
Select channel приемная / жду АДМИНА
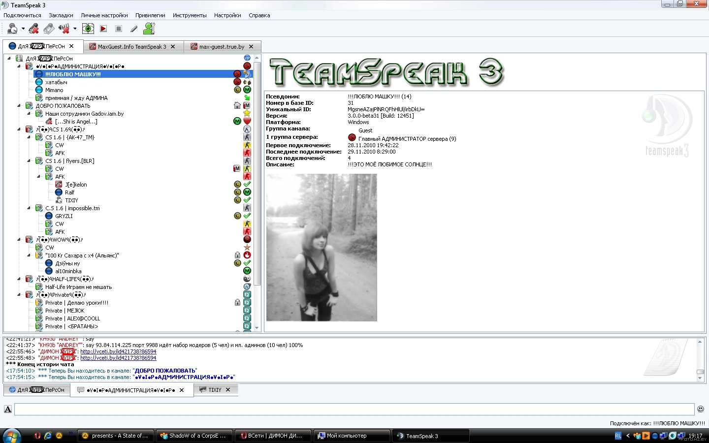76,98
